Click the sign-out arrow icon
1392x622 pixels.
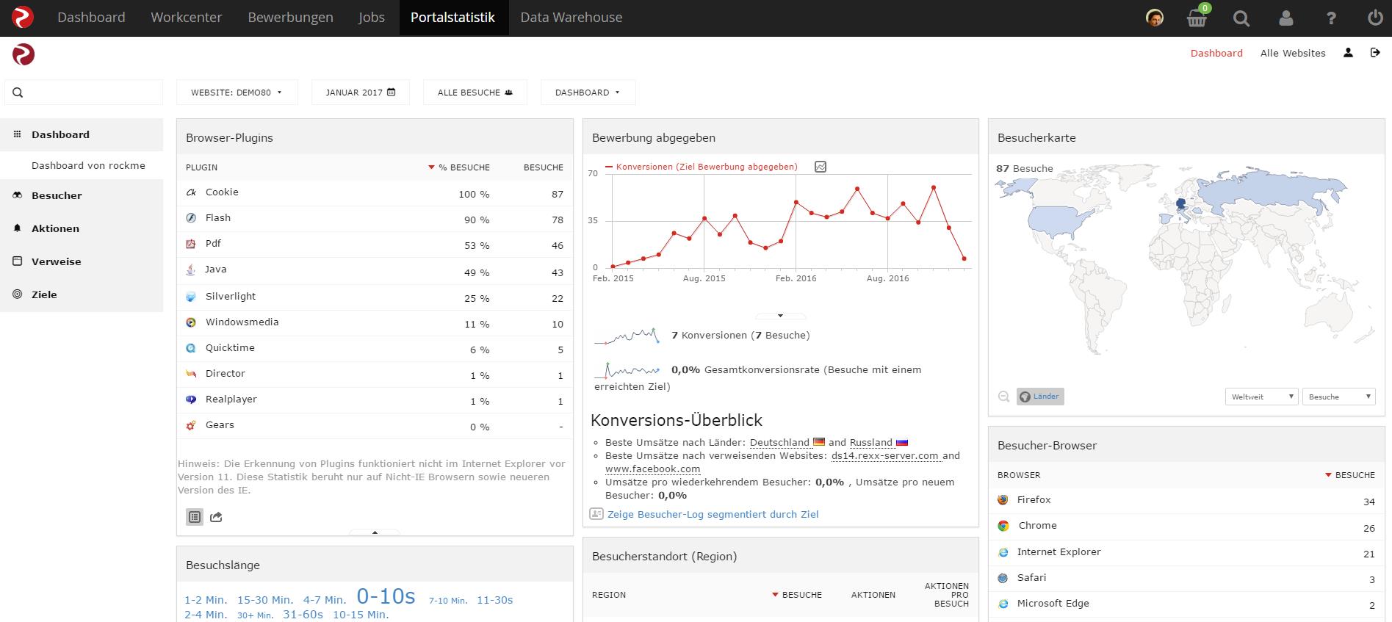point(1375,53)
